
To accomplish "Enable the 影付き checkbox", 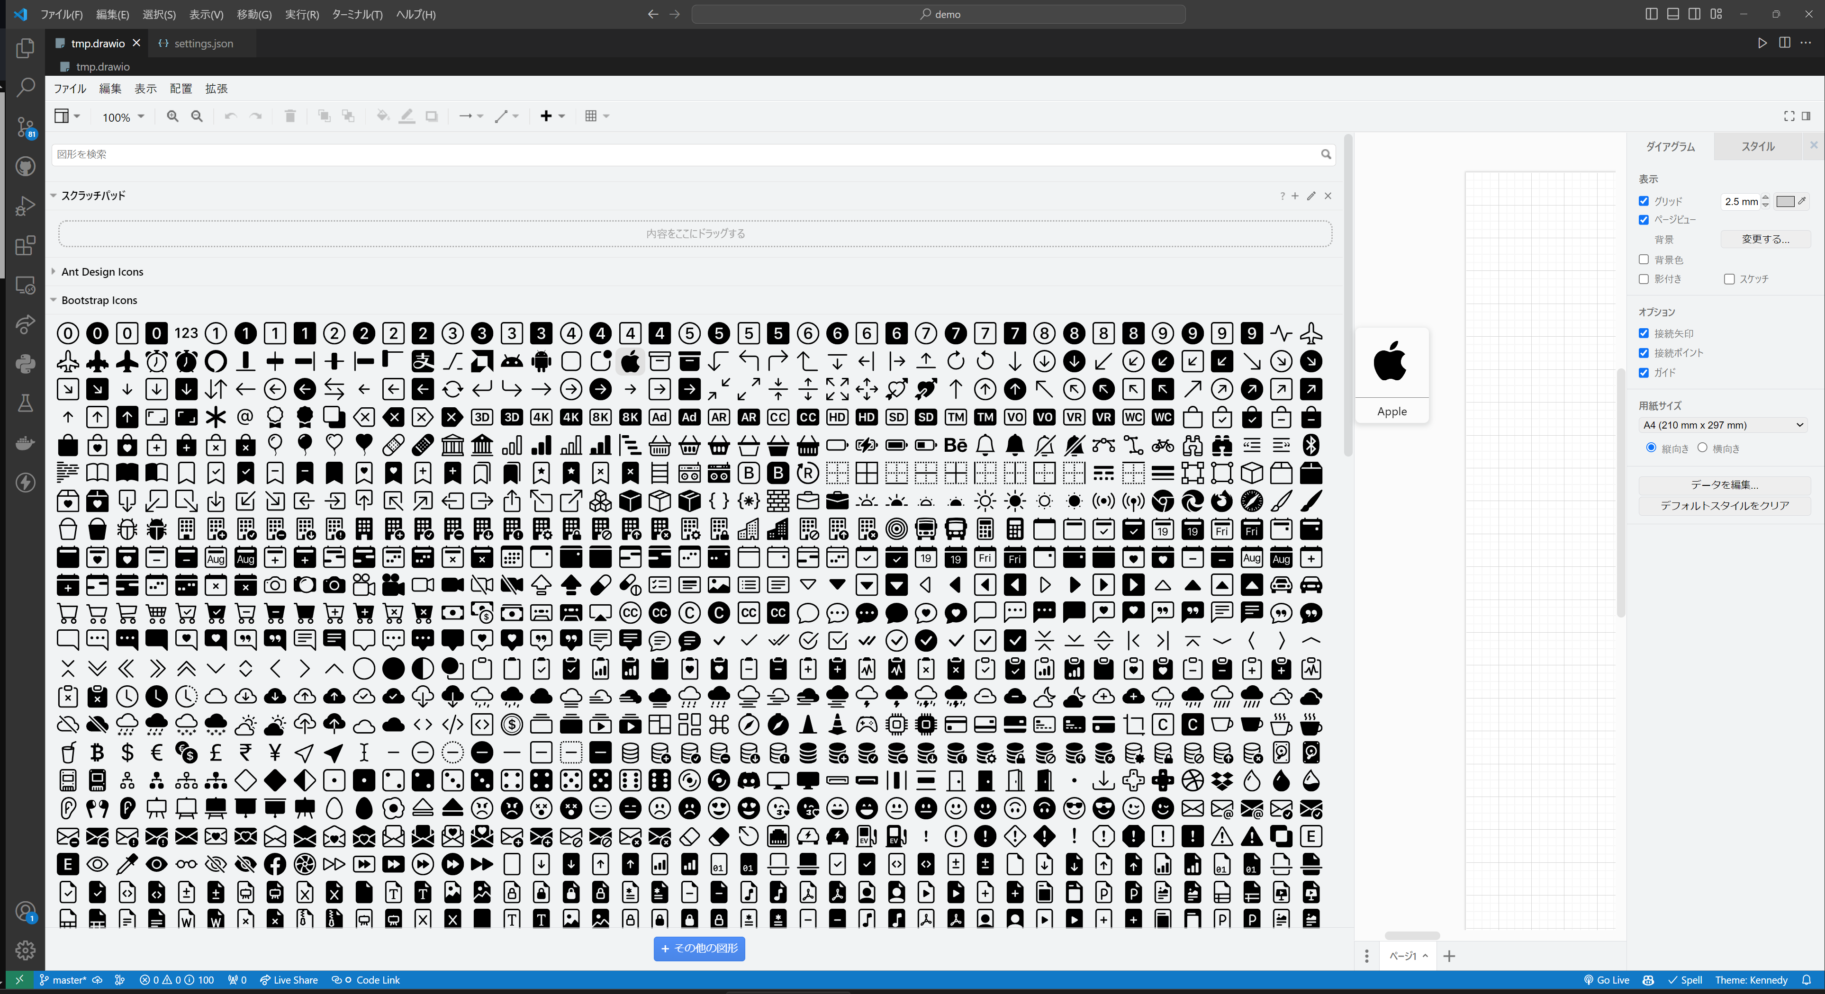I will click(x=1644, y=279).
